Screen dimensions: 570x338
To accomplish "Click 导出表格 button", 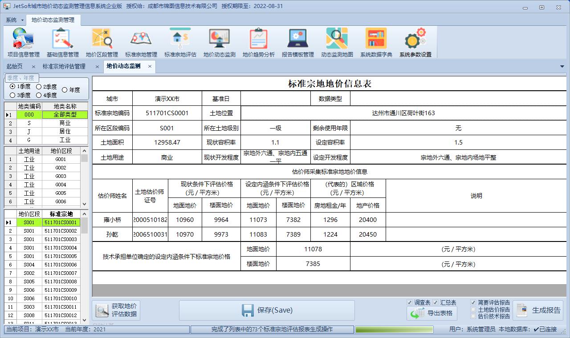I will [x=431, y=313].
